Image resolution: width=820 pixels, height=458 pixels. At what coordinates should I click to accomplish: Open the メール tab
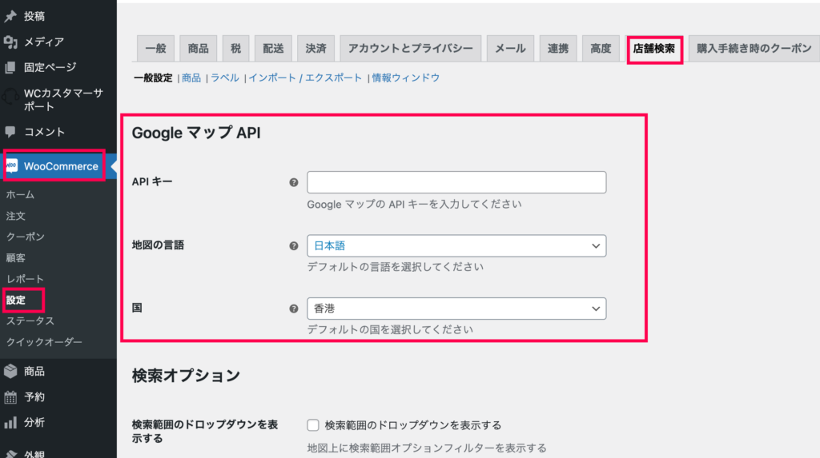click(510, 49)
